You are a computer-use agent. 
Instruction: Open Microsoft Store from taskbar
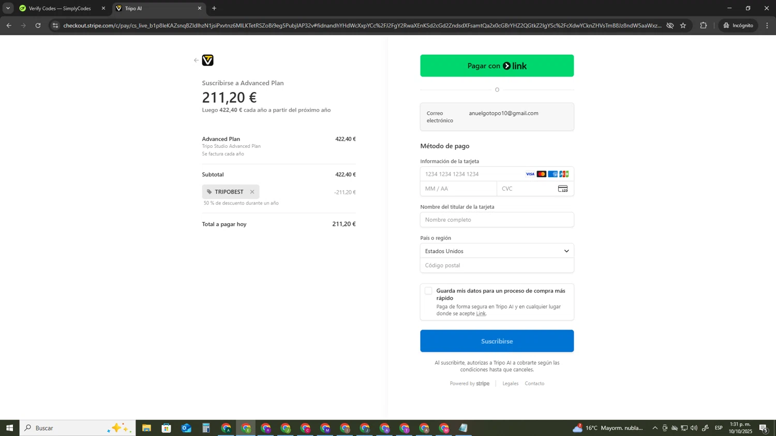(x=166, y=428)
